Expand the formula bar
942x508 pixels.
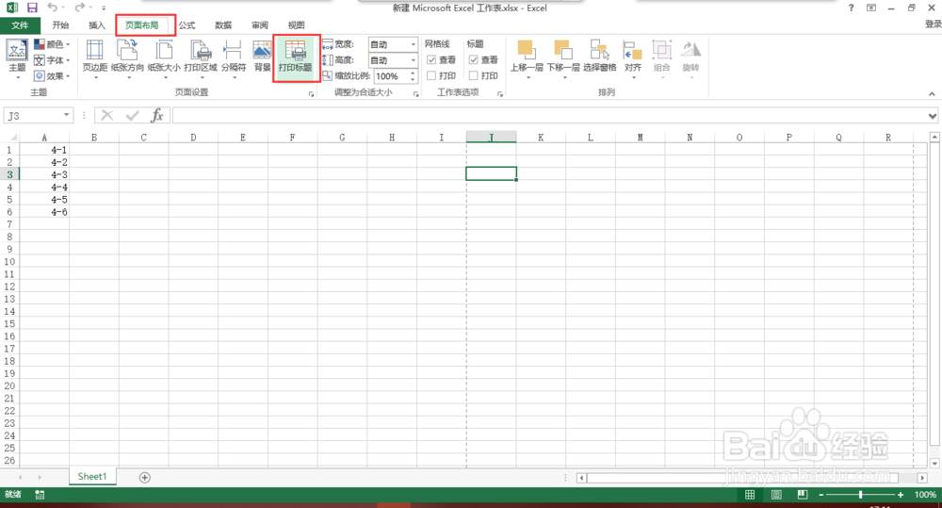tap(932, 116)
